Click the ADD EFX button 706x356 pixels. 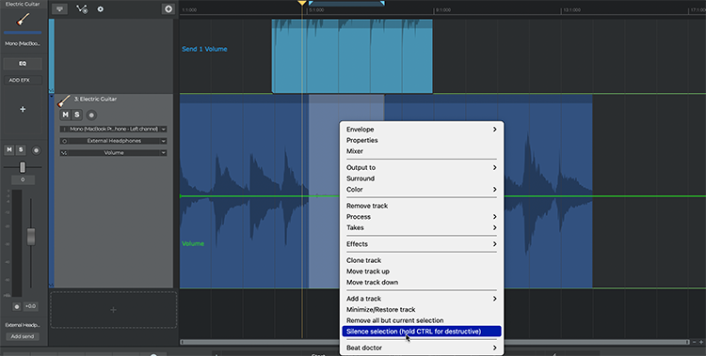tap(23, 80)
